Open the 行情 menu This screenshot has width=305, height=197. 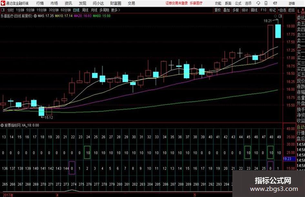(40, 3)
